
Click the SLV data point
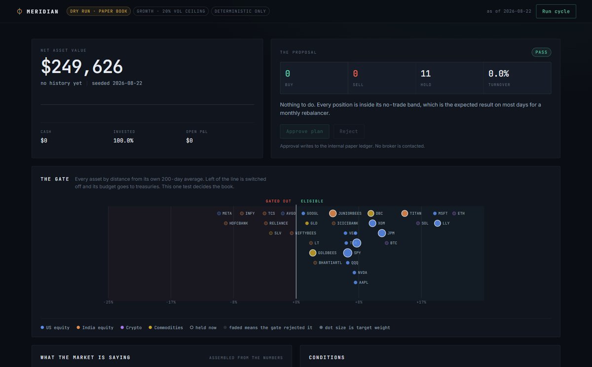[x=271, y=233]
